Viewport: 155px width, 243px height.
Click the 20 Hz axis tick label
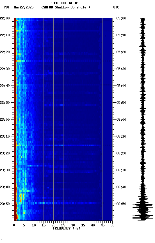coord(53,225)
